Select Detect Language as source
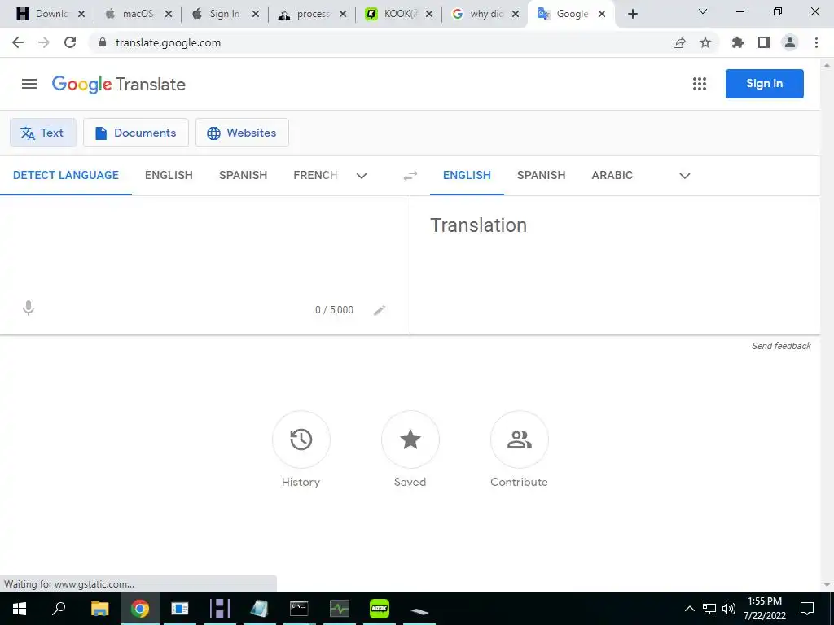This screenshot has width=834, height=625. 66,176
